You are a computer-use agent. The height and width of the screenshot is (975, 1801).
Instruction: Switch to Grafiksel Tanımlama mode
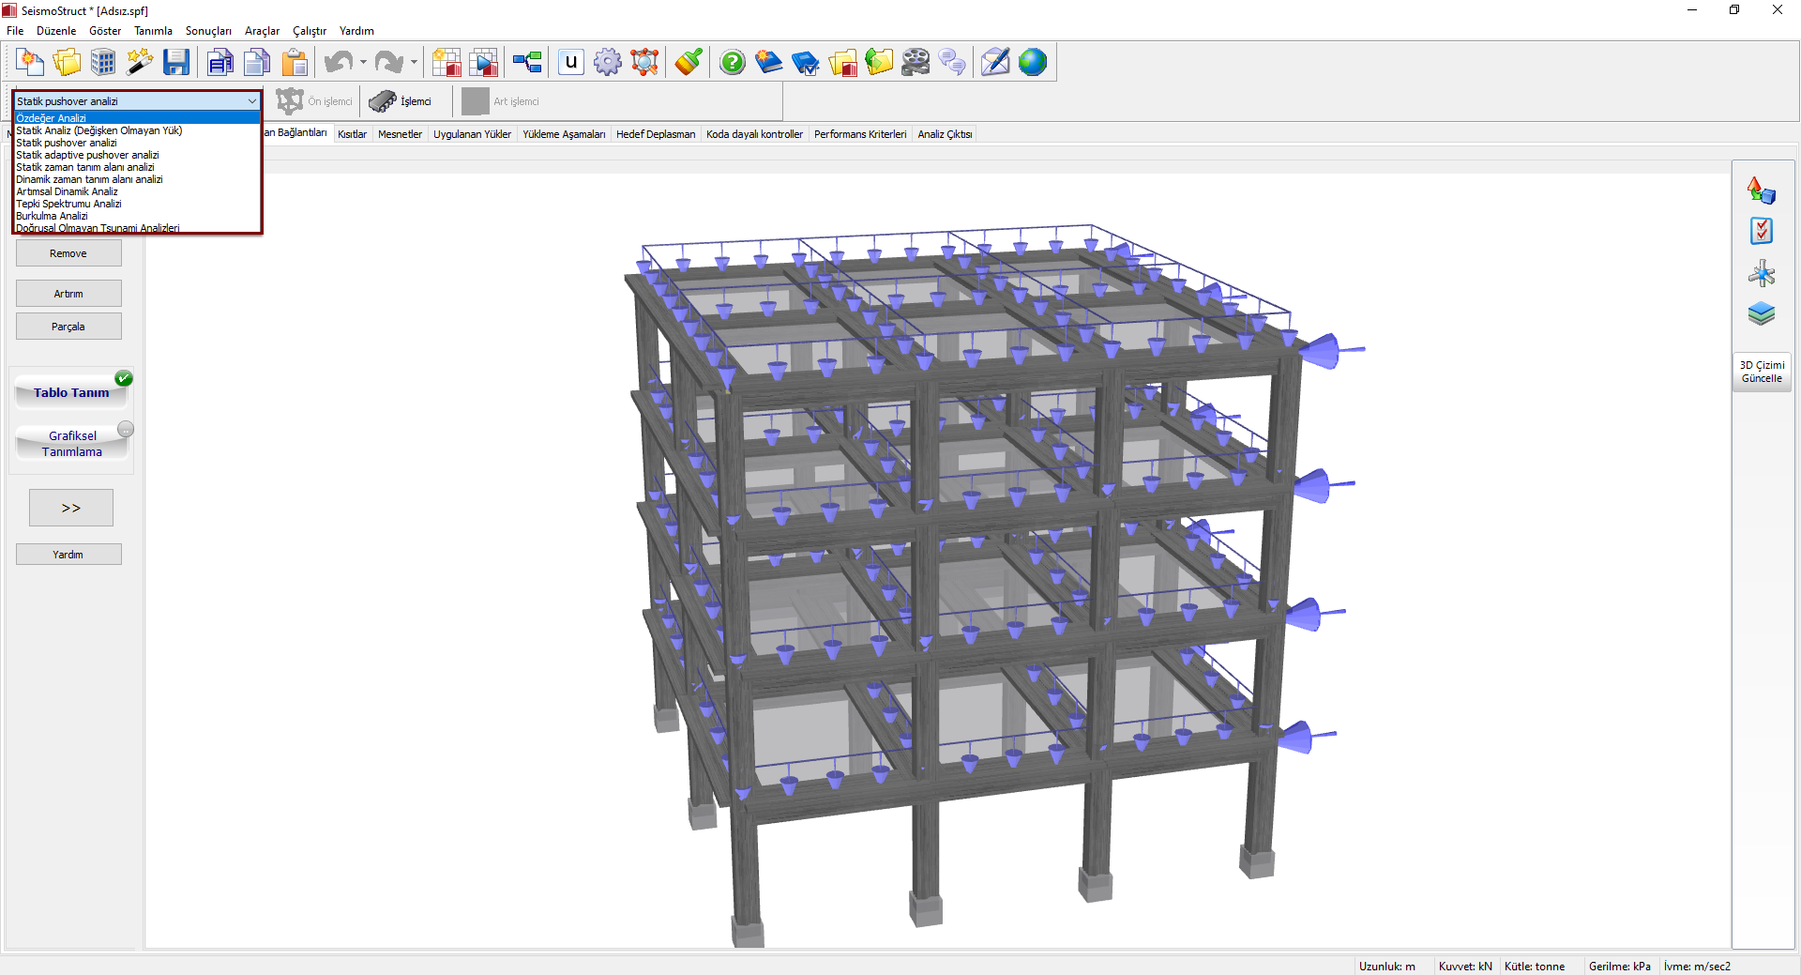pos(72,444)
